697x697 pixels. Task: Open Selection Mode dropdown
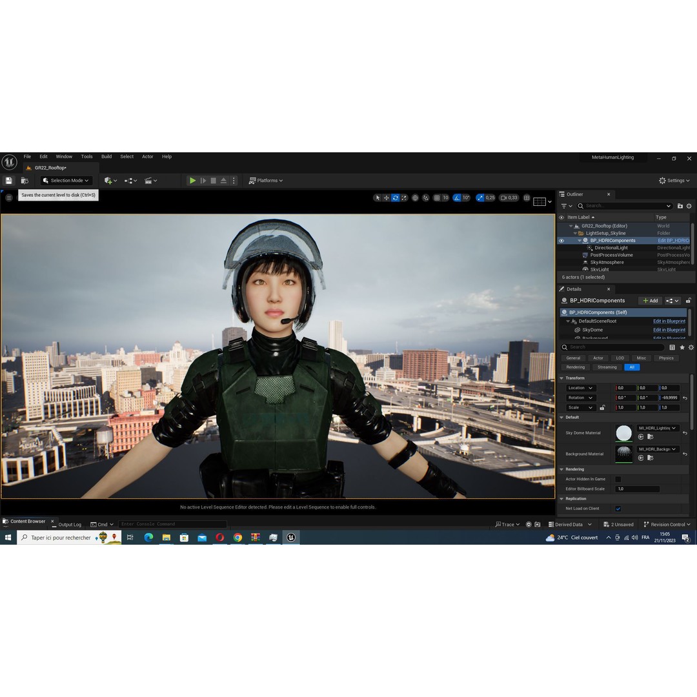pyautogui.click(x=66, y=181)
